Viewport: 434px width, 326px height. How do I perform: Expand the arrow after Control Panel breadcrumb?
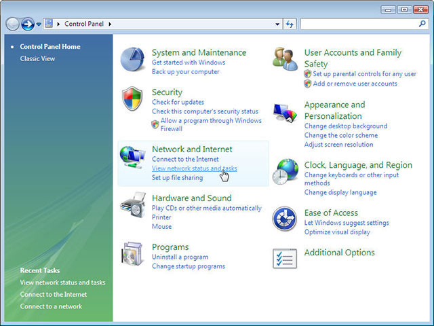(110, 24)
